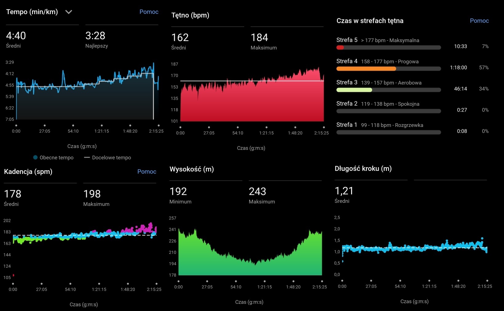
Task: Toggle the Obecne tempo legend dot
Action: coord(35,157)
